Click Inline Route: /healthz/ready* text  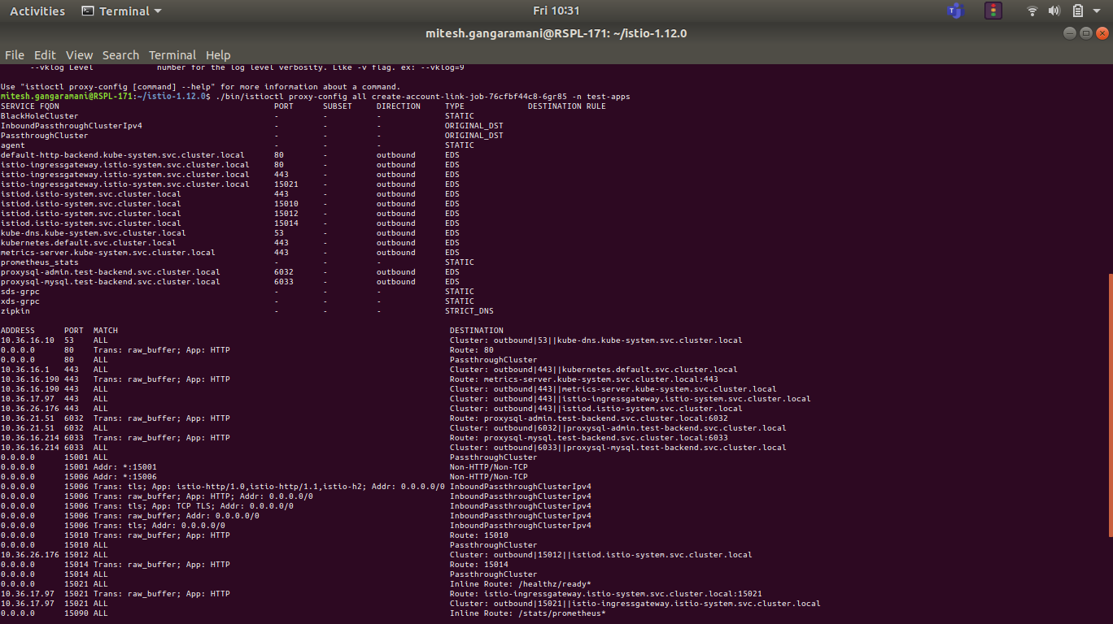pyautogui.click(x=521, y=584)
